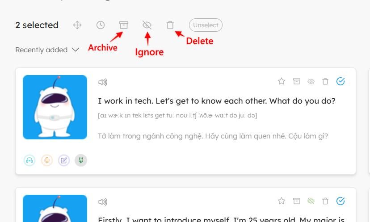Start microphone speaking practice on first card
The width and height of the screenshot is (370, 222).
click(47, 160)
